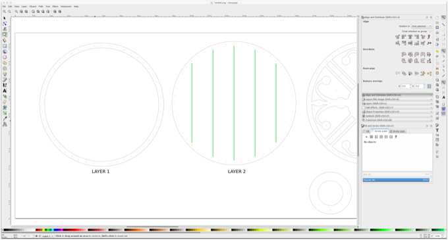The height and width of the screenshot is (240, 448).
Task: Select the Dropper color picker tool
Action: tap(5, 119)
